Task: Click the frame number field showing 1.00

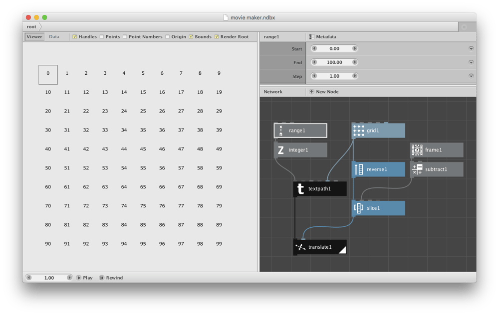Action: 49,278
